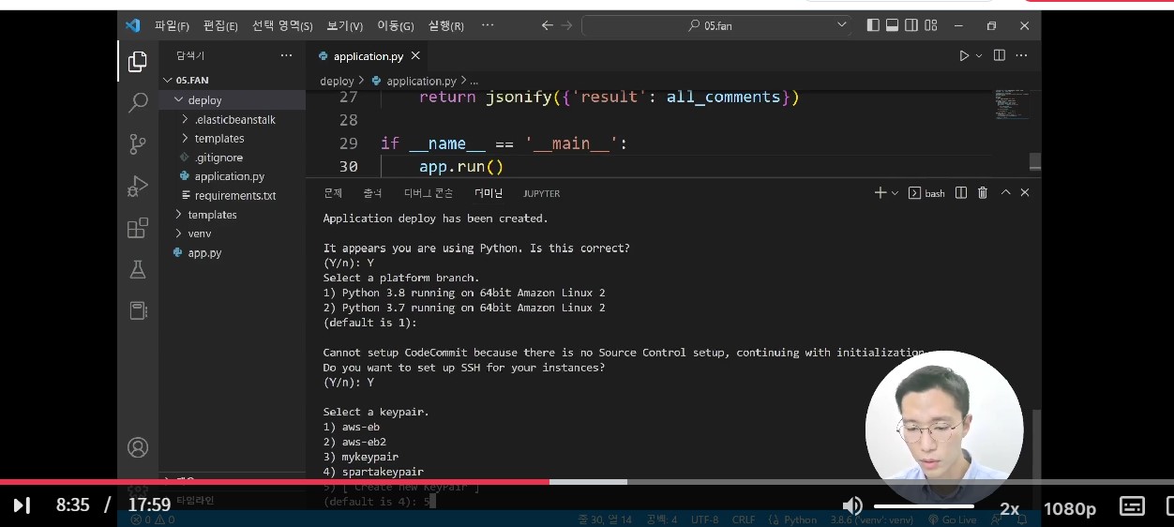
Task: Go back with the left arrow in the title bar
Action: pyautogui.click(x=548, y=25)
